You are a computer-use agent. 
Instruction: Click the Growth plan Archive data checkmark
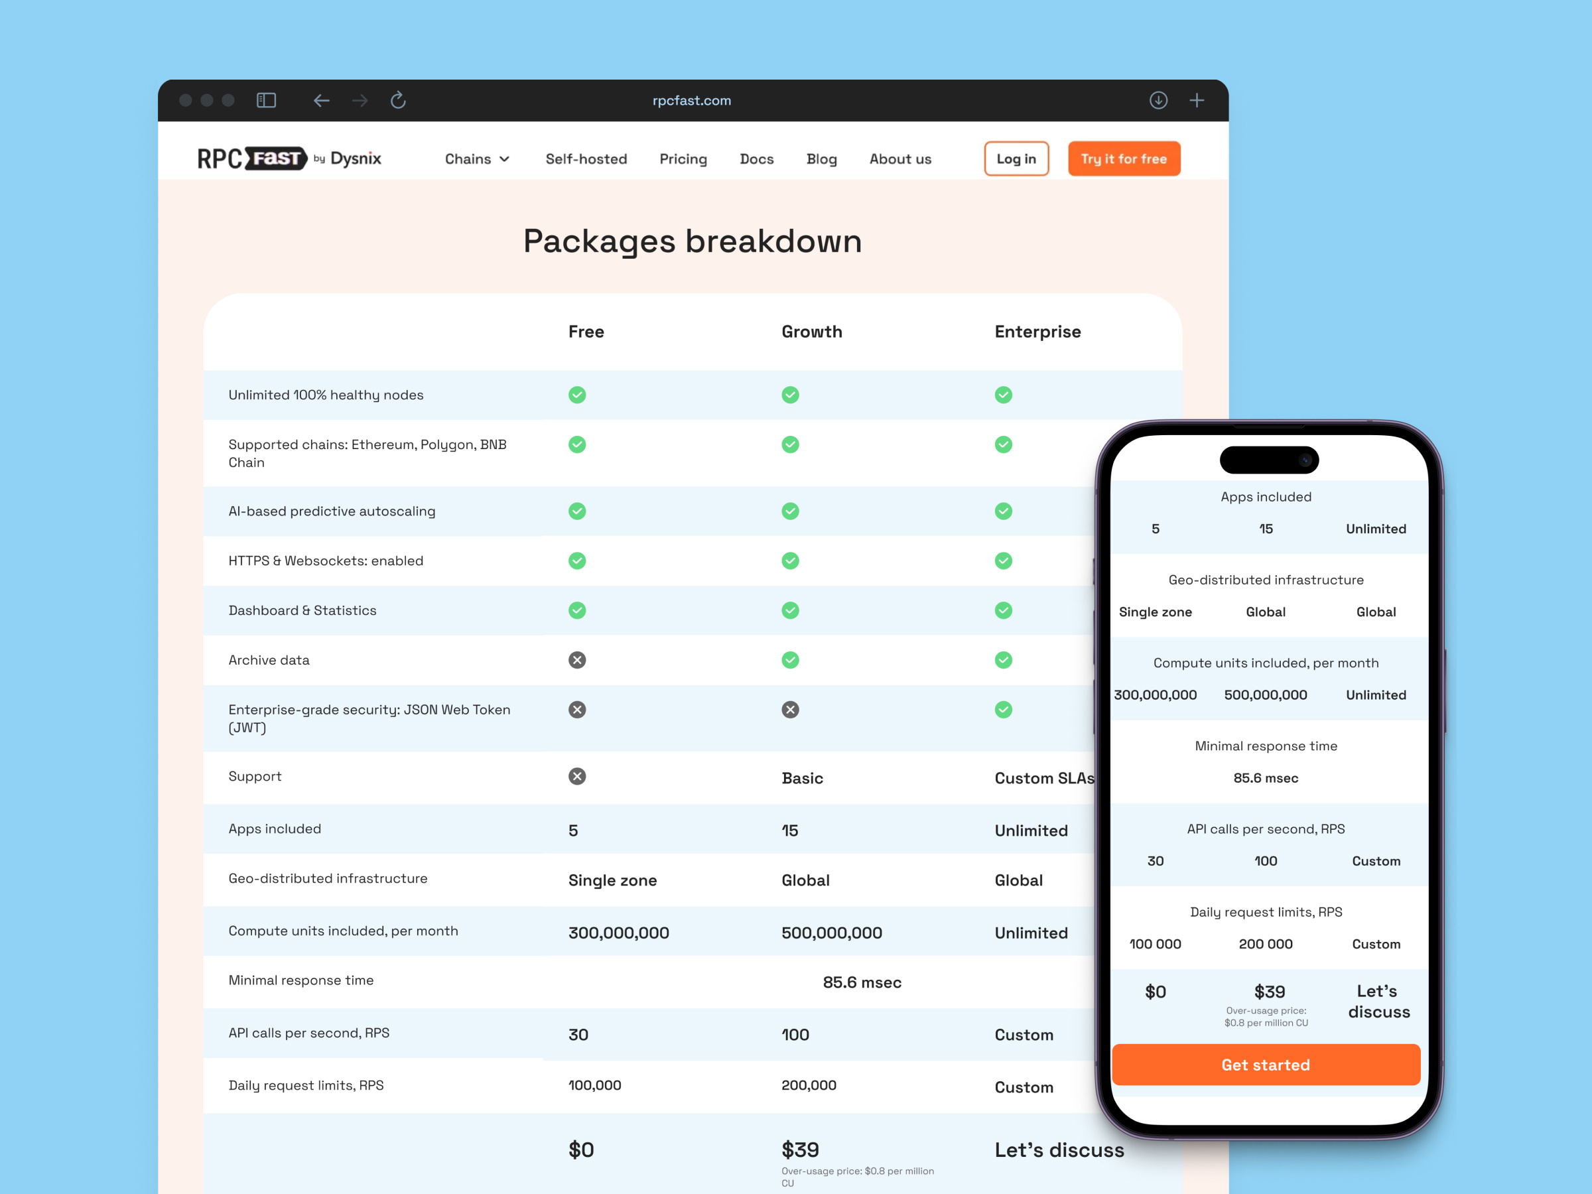[789, 660]
